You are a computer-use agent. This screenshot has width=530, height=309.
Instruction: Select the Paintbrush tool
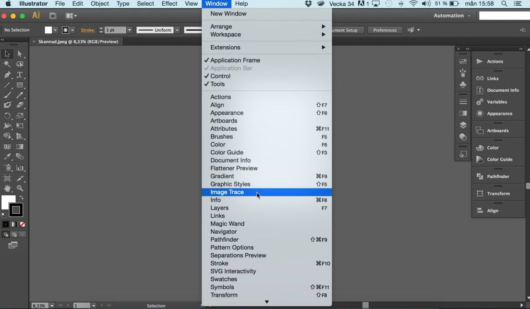click(x=7, y=95)
